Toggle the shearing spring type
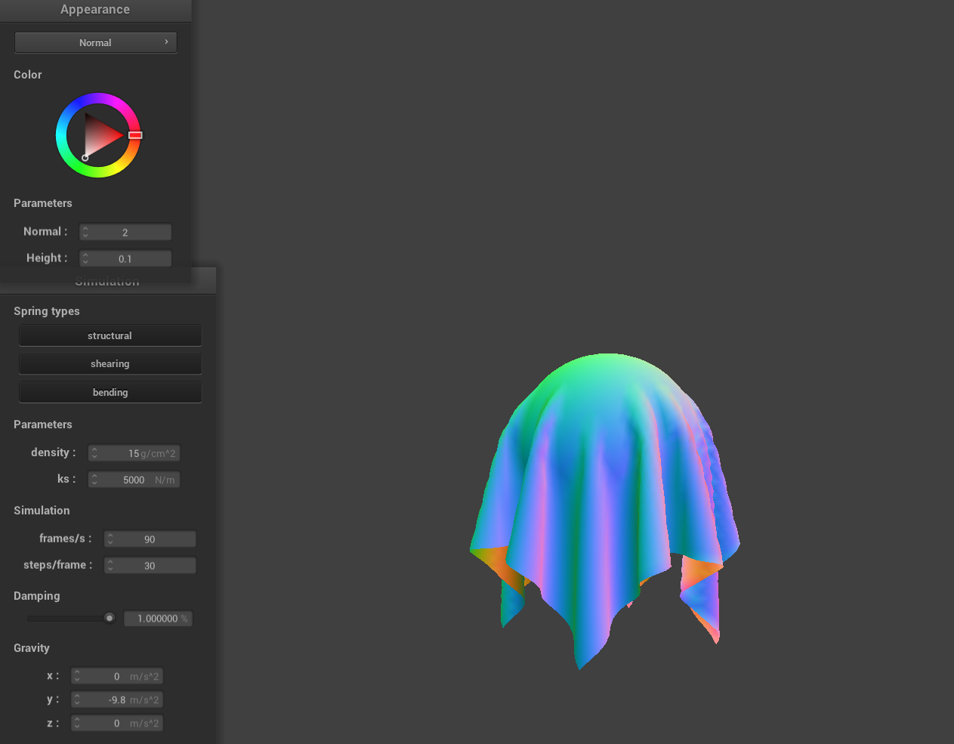 click(110, 364)
